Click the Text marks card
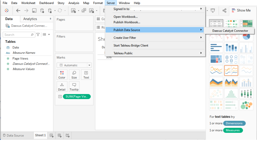Viewport: 257px width, 142px height. pos(86,75)
